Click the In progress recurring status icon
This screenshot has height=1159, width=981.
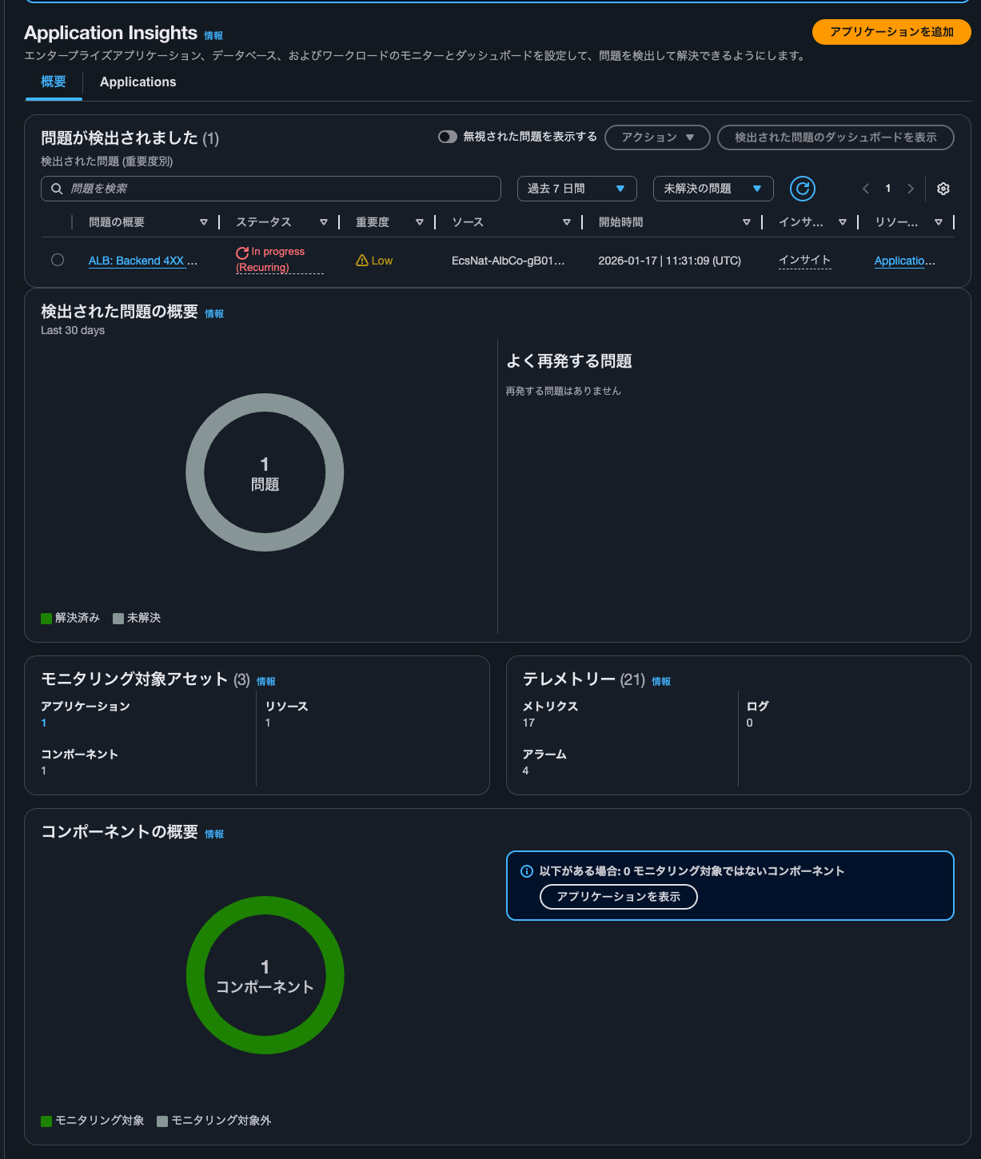pyautogui.click(x=241, y=252)
